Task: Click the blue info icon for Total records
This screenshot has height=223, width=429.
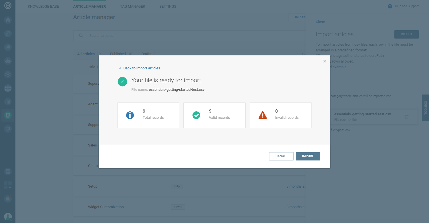Action: point(130,115)
